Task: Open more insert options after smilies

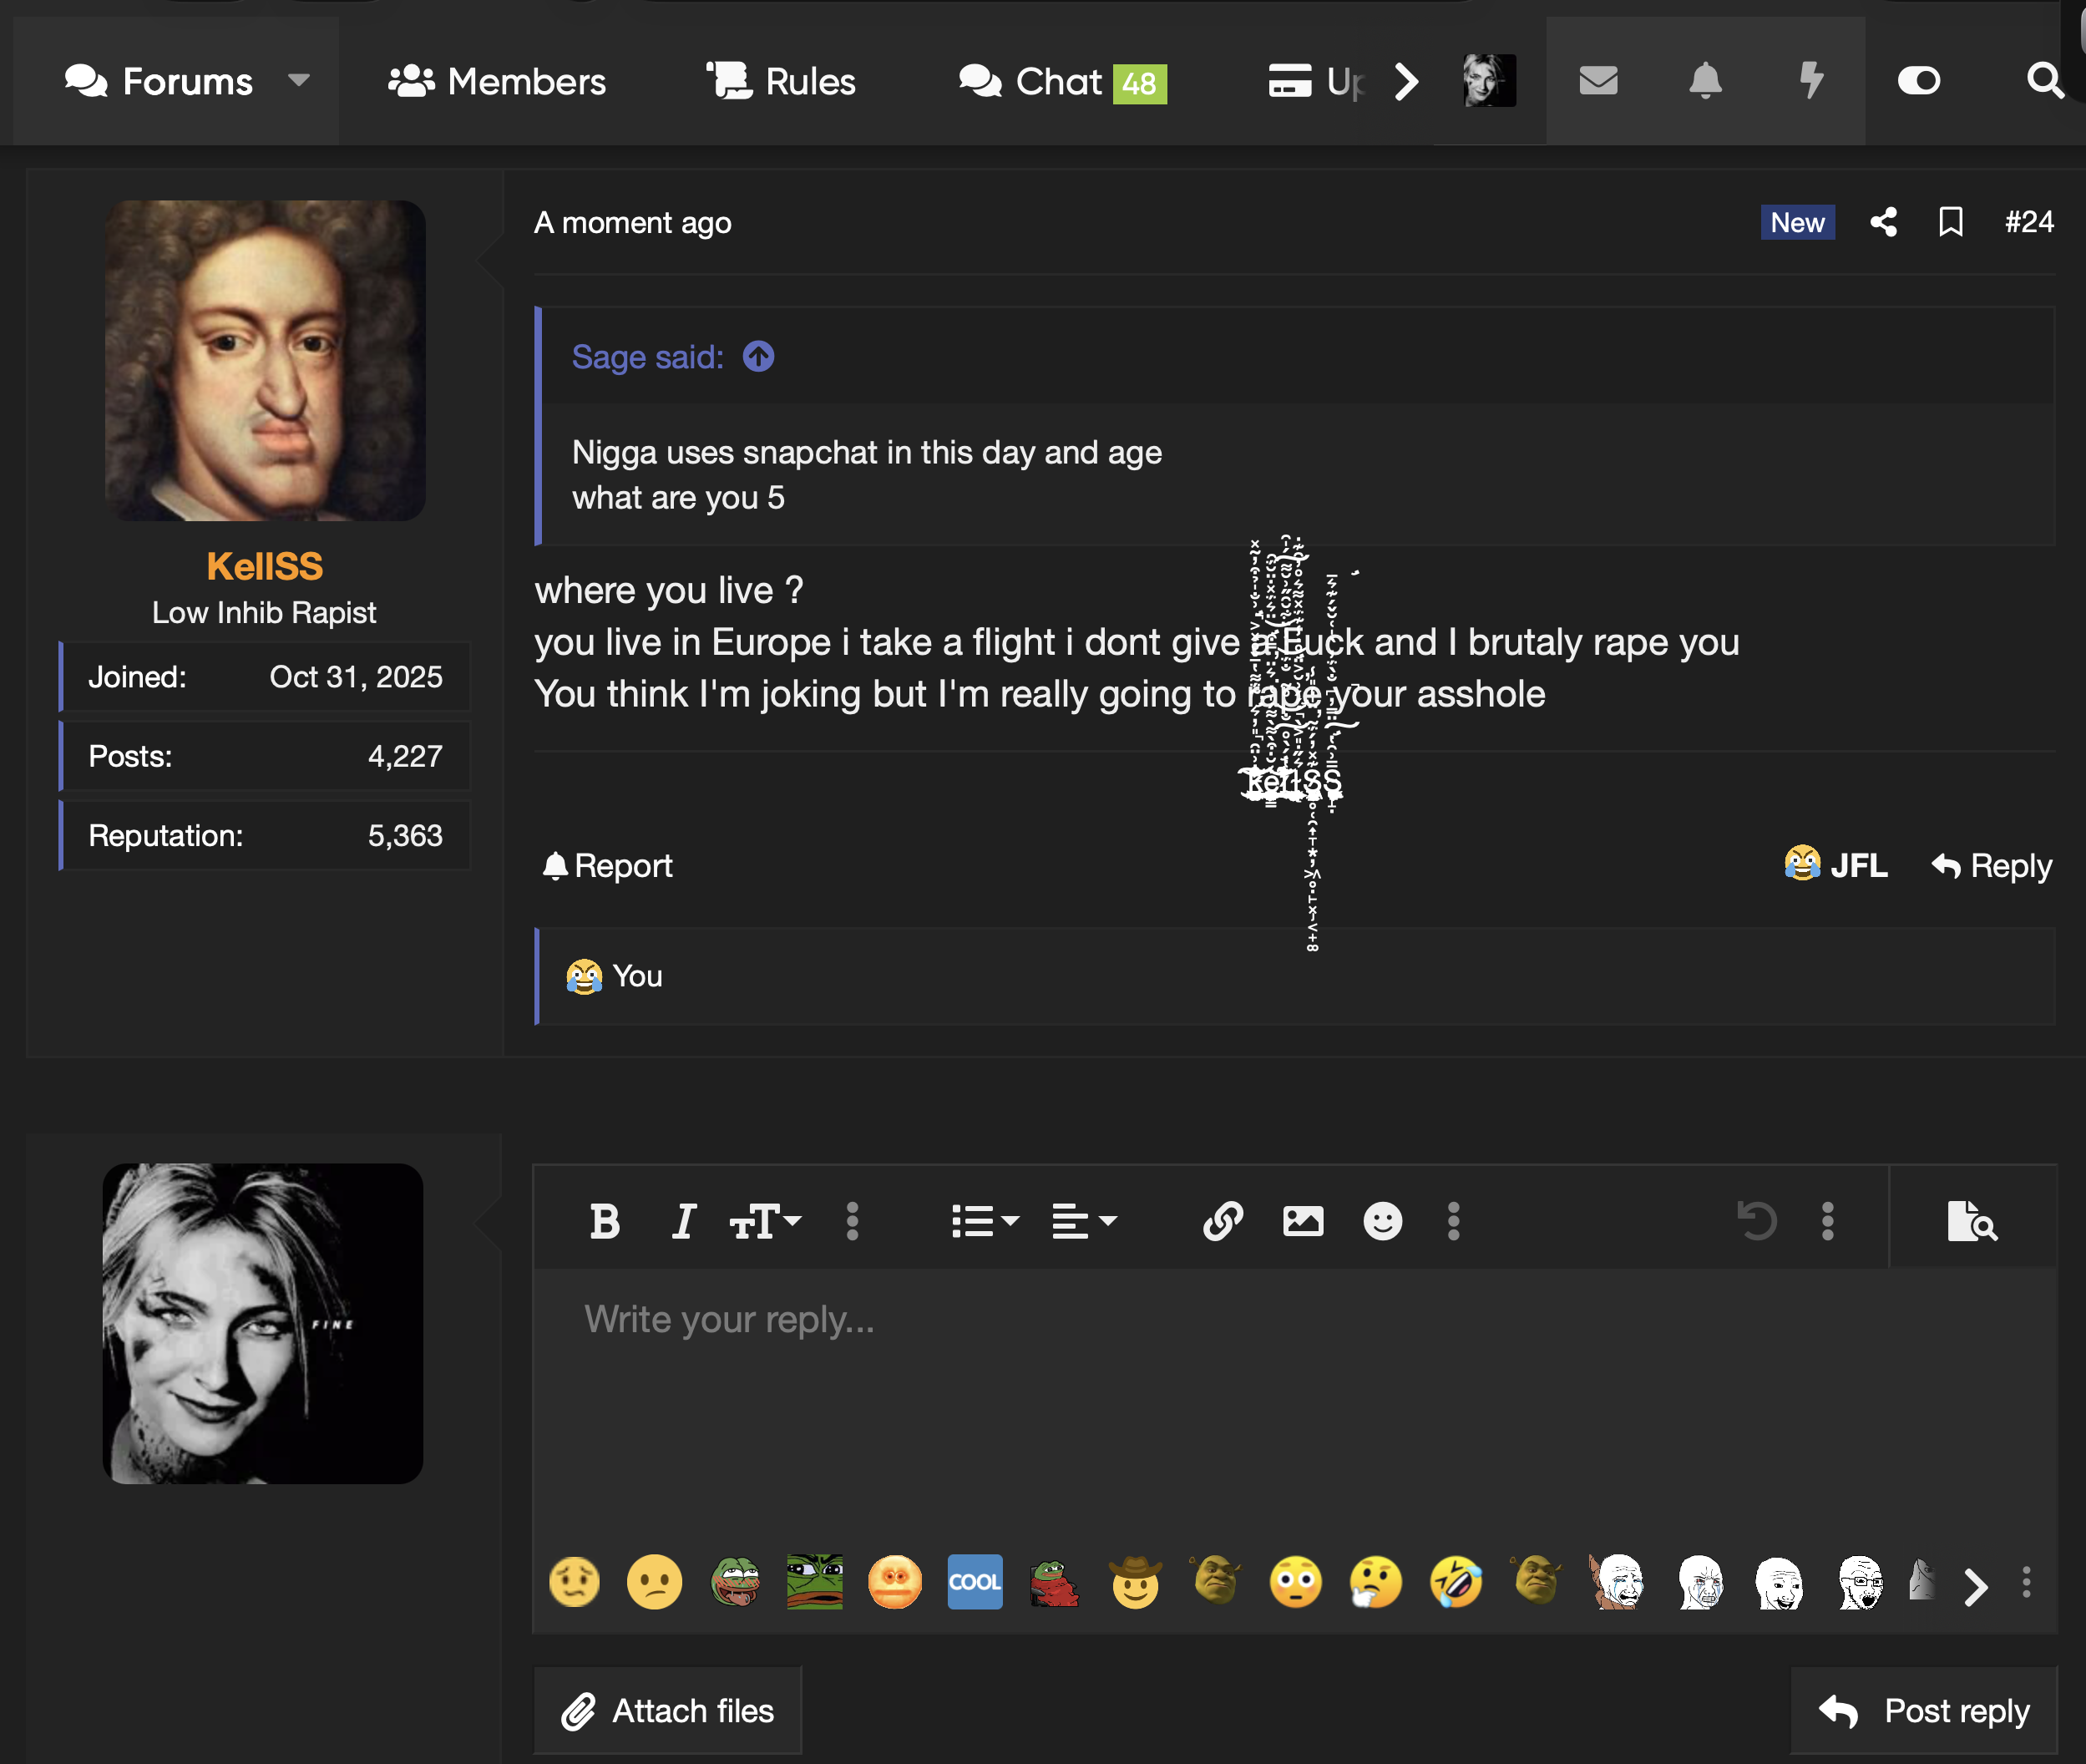Action: pos(1454,1221)
